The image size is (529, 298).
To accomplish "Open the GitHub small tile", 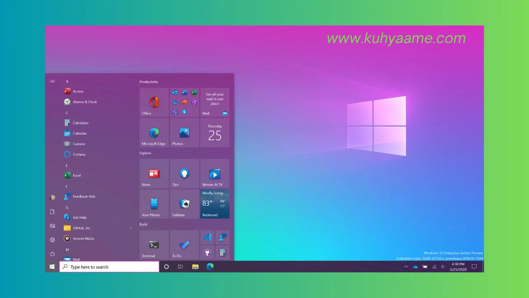I will click(207, 252).
